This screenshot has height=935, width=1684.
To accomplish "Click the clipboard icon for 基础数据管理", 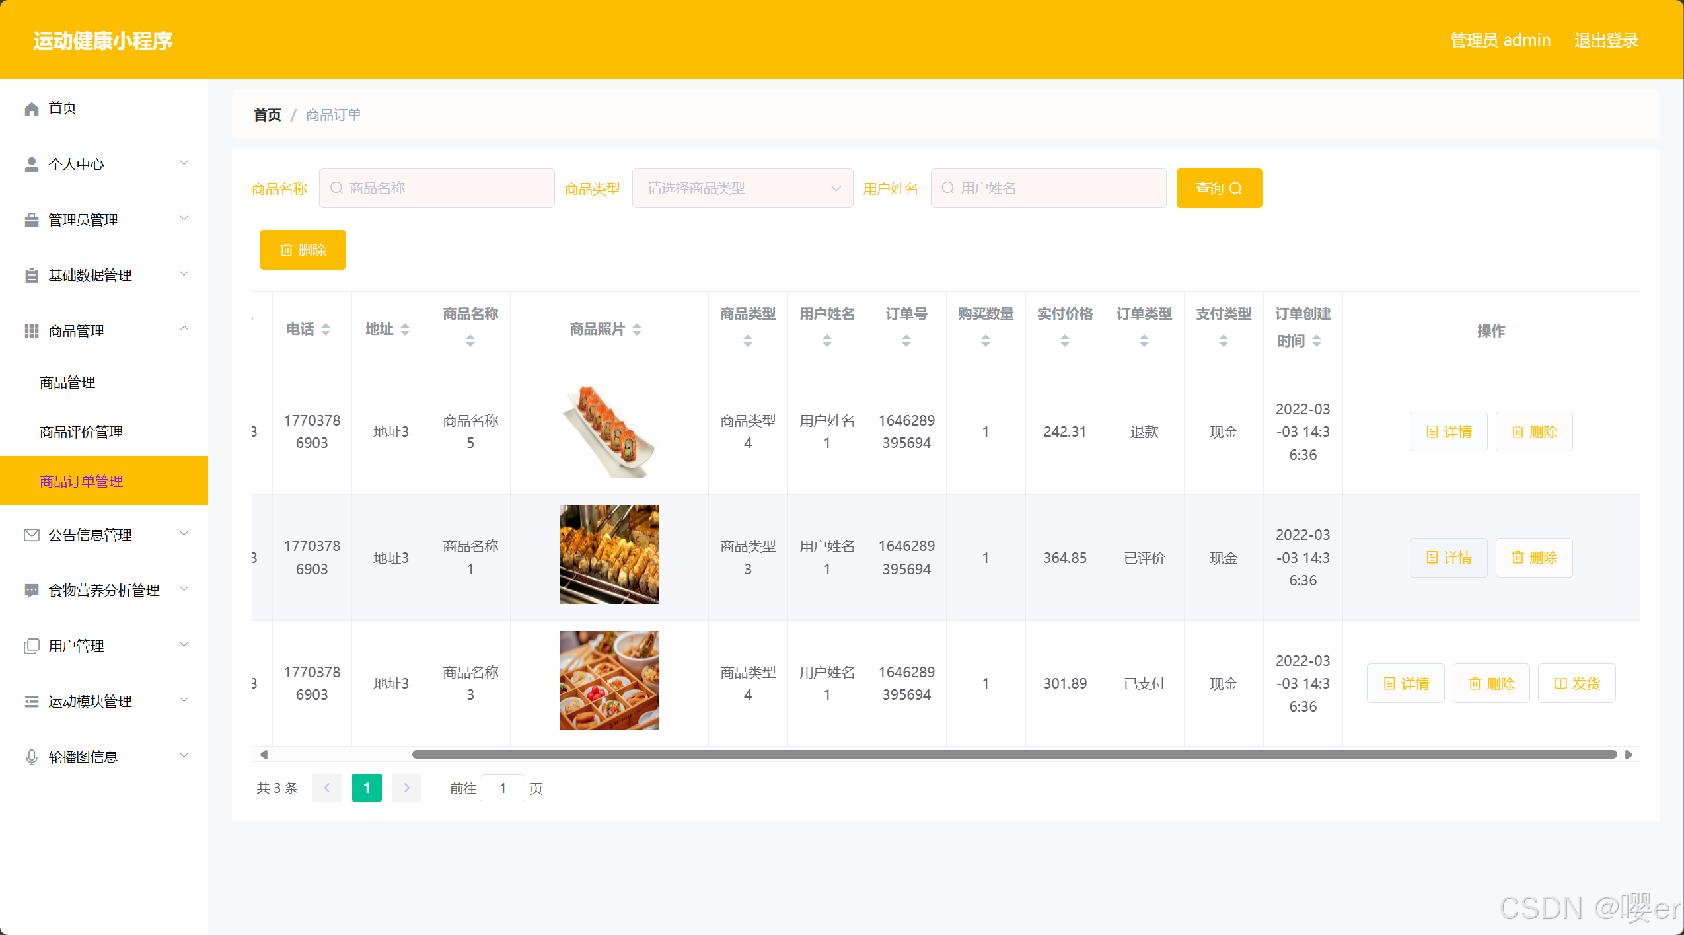I will (32, 276).
